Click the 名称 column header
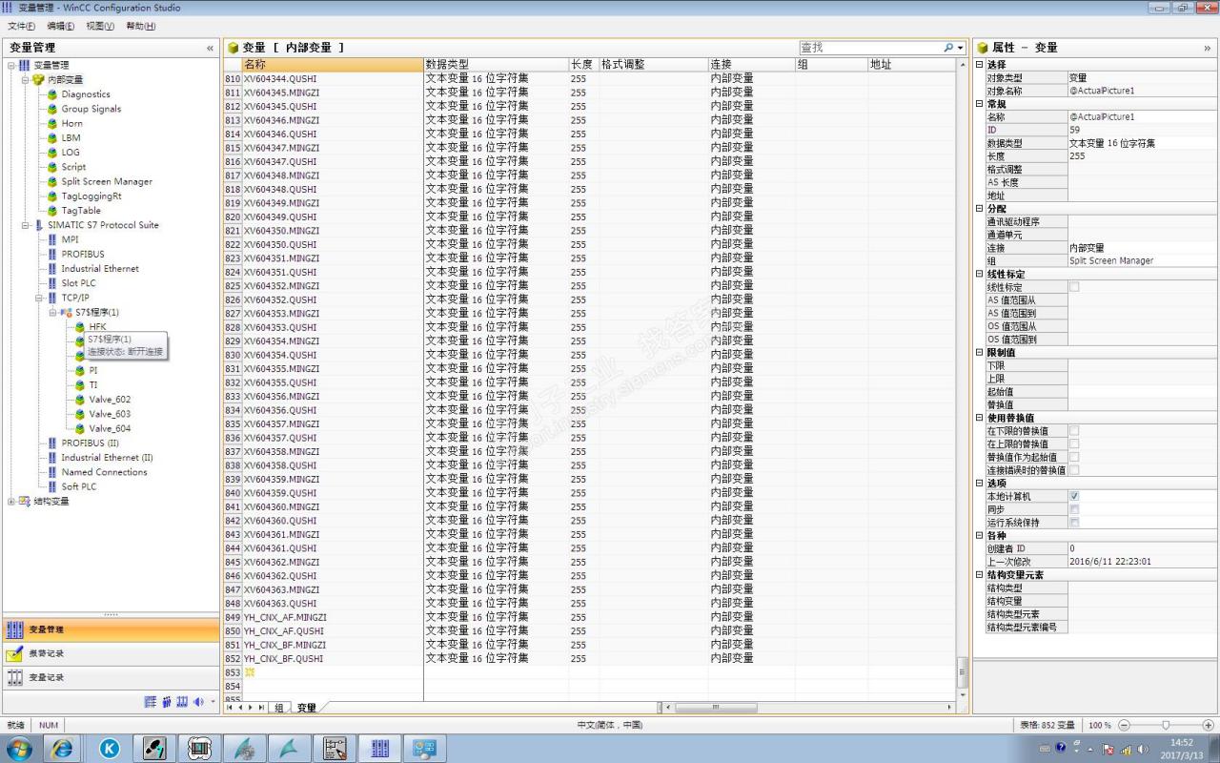1220x763 pixels. click(x=333, y=64)
